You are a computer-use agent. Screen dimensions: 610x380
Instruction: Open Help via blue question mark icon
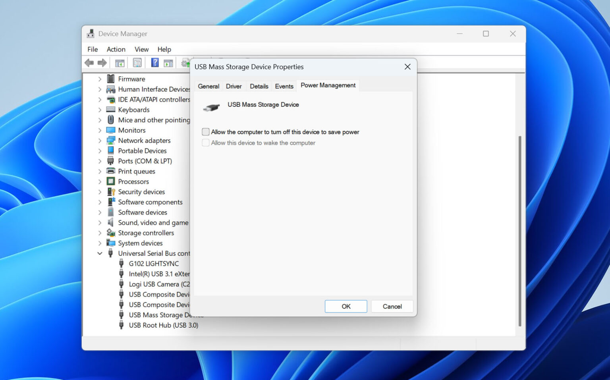pyautogui.click(x=155, y=63)
